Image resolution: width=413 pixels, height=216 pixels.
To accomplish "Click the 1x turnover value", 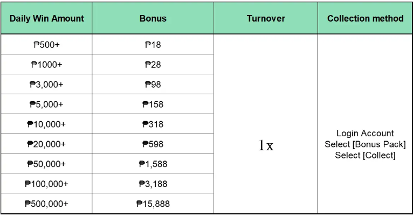I will (266, 145).
